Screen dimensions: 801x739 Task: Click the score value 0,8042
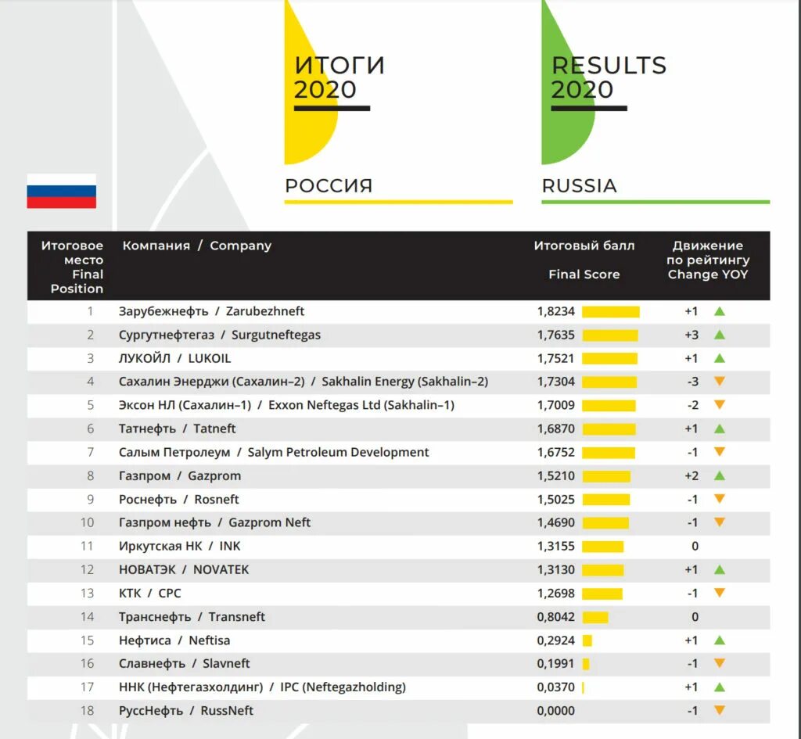pos(556,616)
